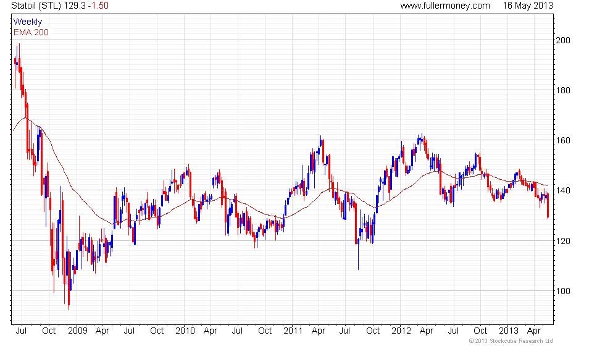The image size is (605, 346).
Task: Click the 2013 year axis label
Action: (x=509, y=331)
